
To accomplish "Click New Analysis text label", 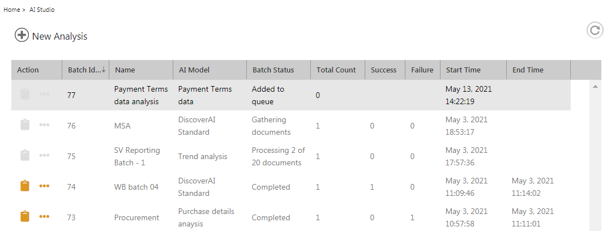I will (59, 36).
